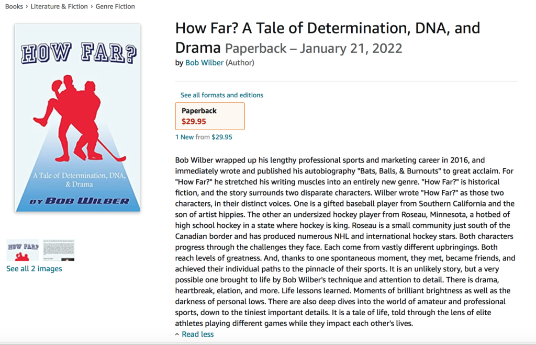536x345 pixels.
Task: Click the chevron beside Read less
Action: pyautogui.click(x=177, y=334)
